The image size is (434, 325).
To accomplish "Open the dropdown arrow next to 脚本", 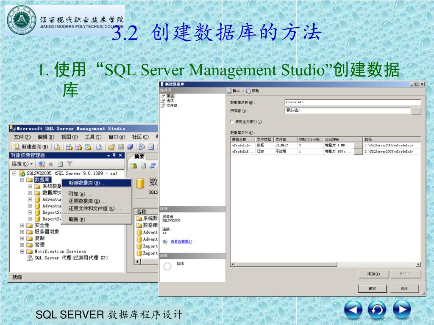I will (243, 91).
